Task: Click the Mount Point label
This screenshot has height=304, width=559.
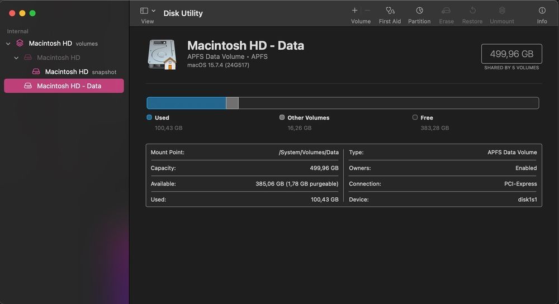Action: tap(168, 153)
